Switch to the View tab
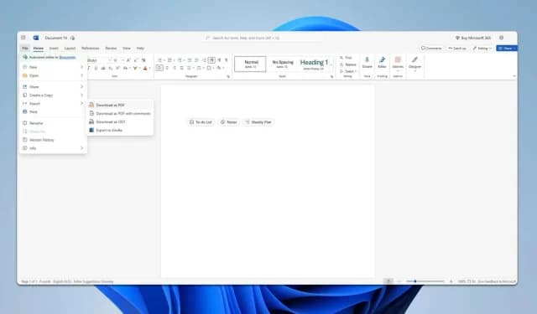 click(x=127, y=49)
